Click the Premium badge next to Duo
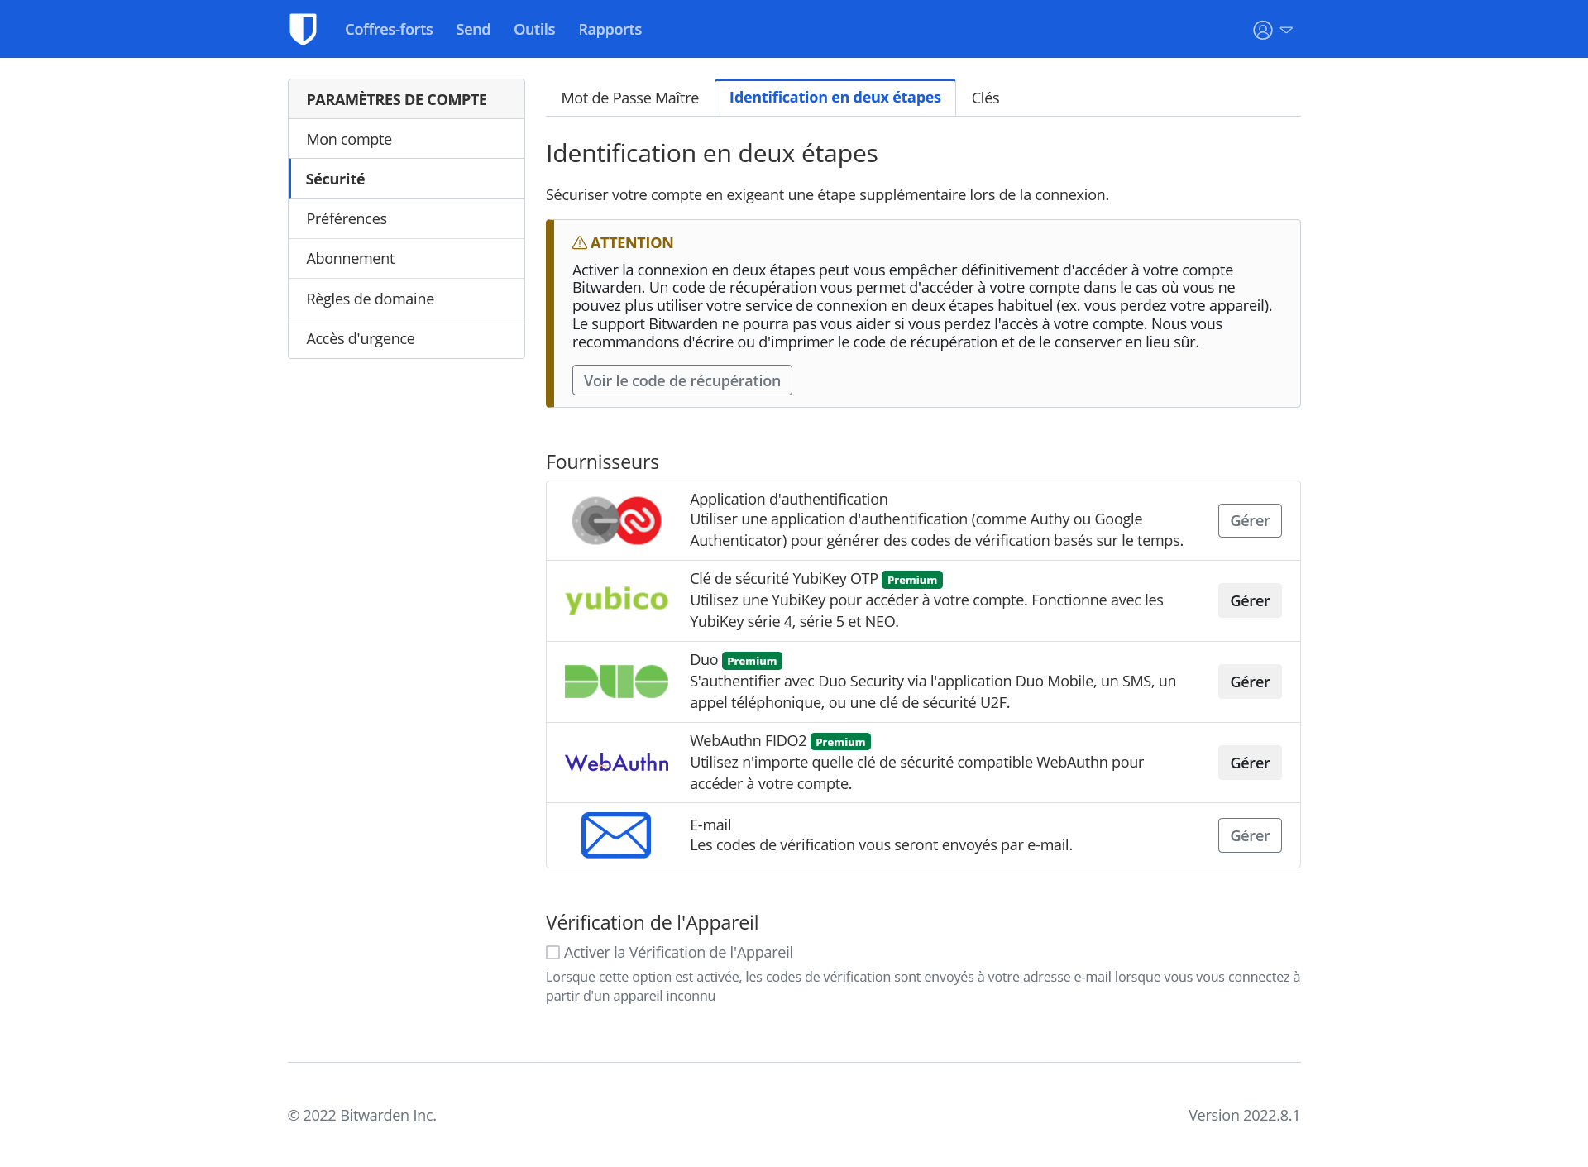The image size is (1588, 1167). pyautogui.click(x=751, y=661)
